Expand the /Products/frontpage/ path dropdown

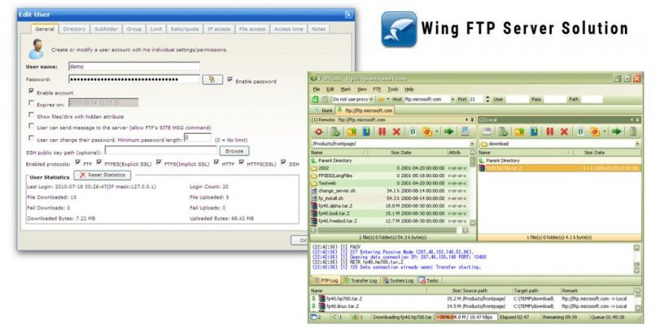coord(473,144)
